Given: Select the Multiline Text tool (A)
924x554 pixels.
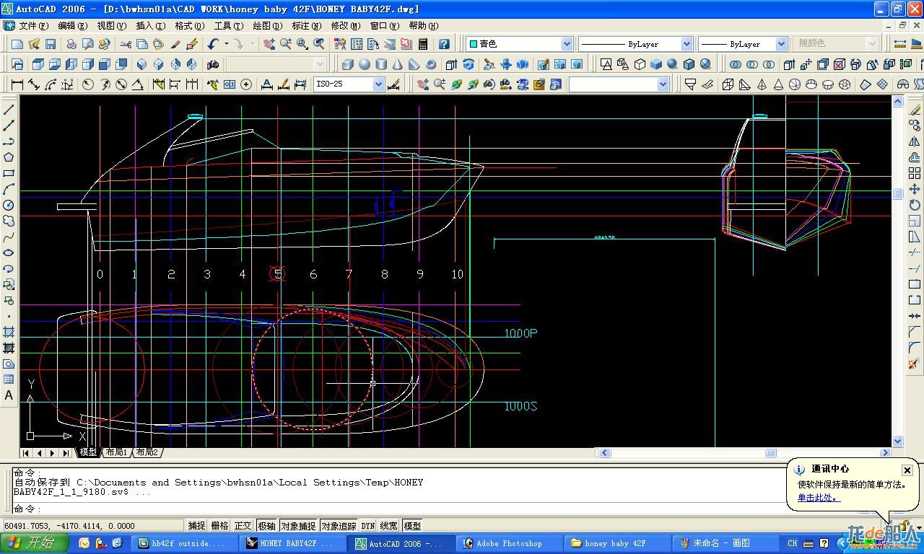Looking at the screenshot, I should [x=9, y=395].
